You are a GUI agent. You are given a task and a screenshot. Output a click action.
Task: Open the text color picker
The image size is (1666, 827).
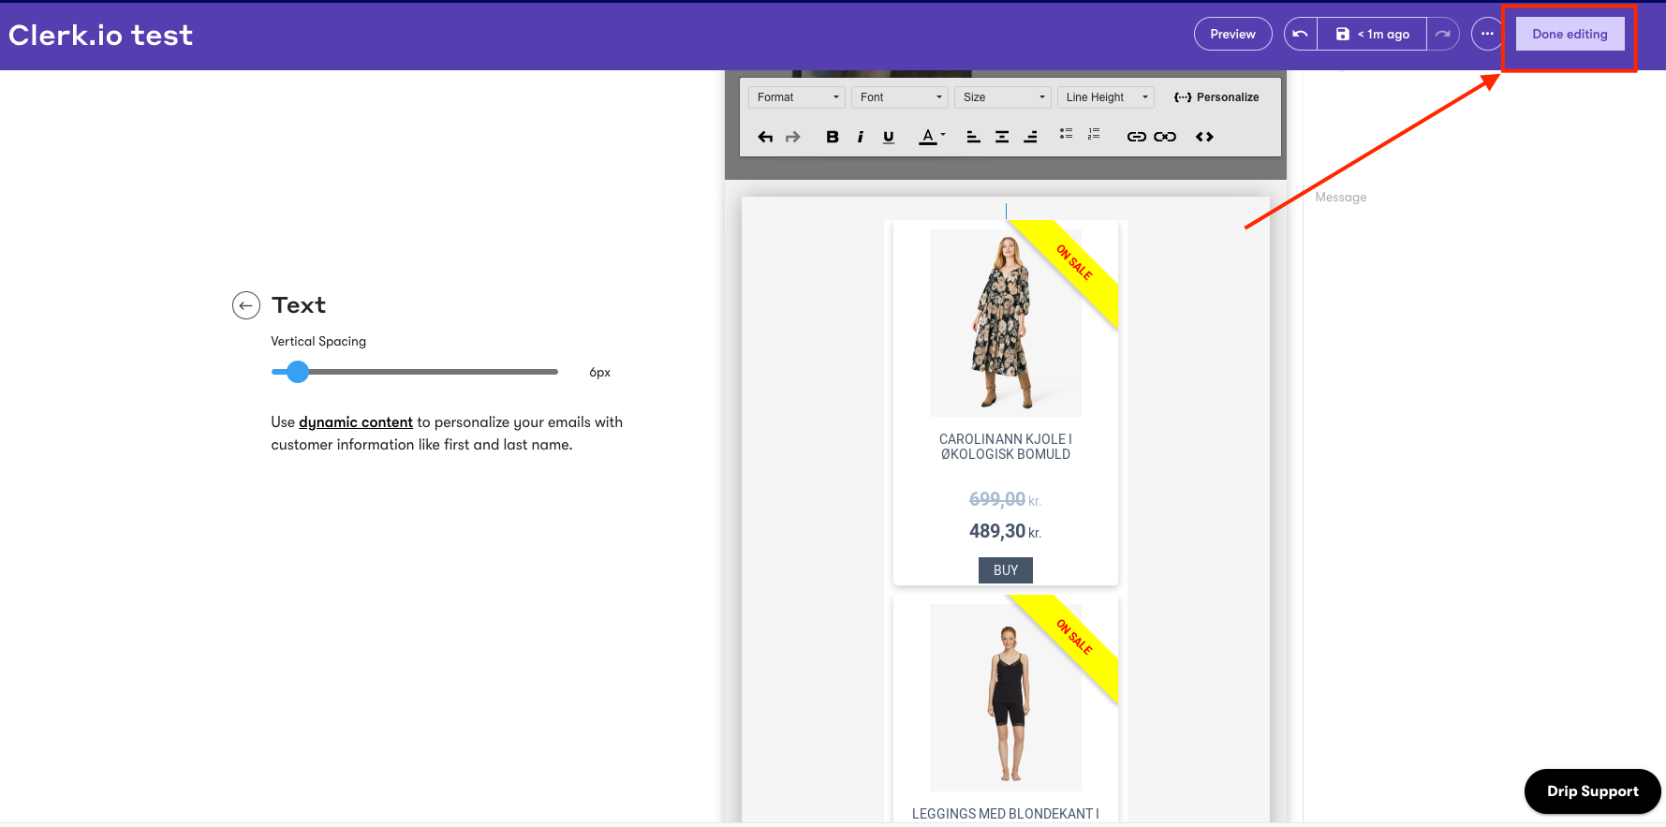(x=932, y=137)
